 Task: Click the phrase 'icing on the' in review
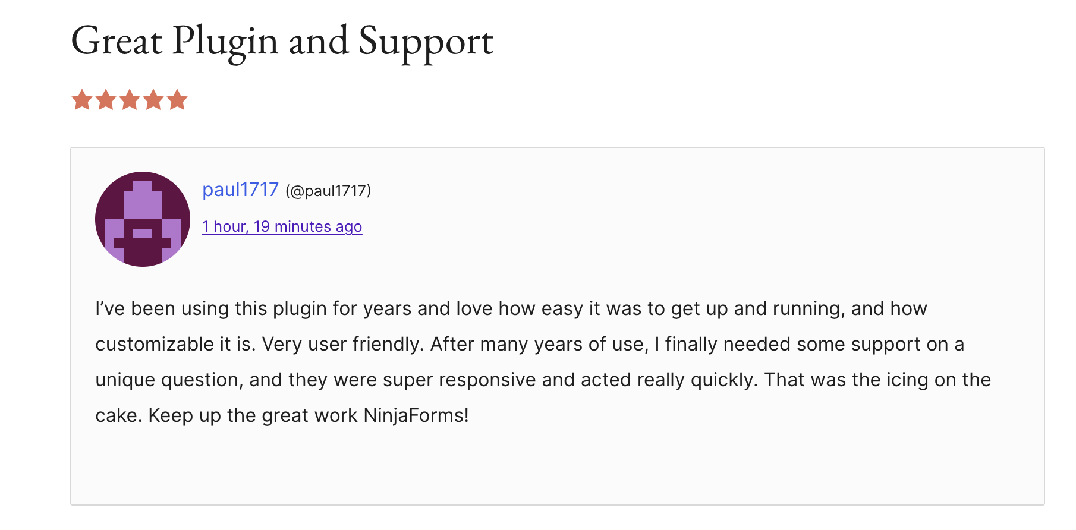[939, 380]
